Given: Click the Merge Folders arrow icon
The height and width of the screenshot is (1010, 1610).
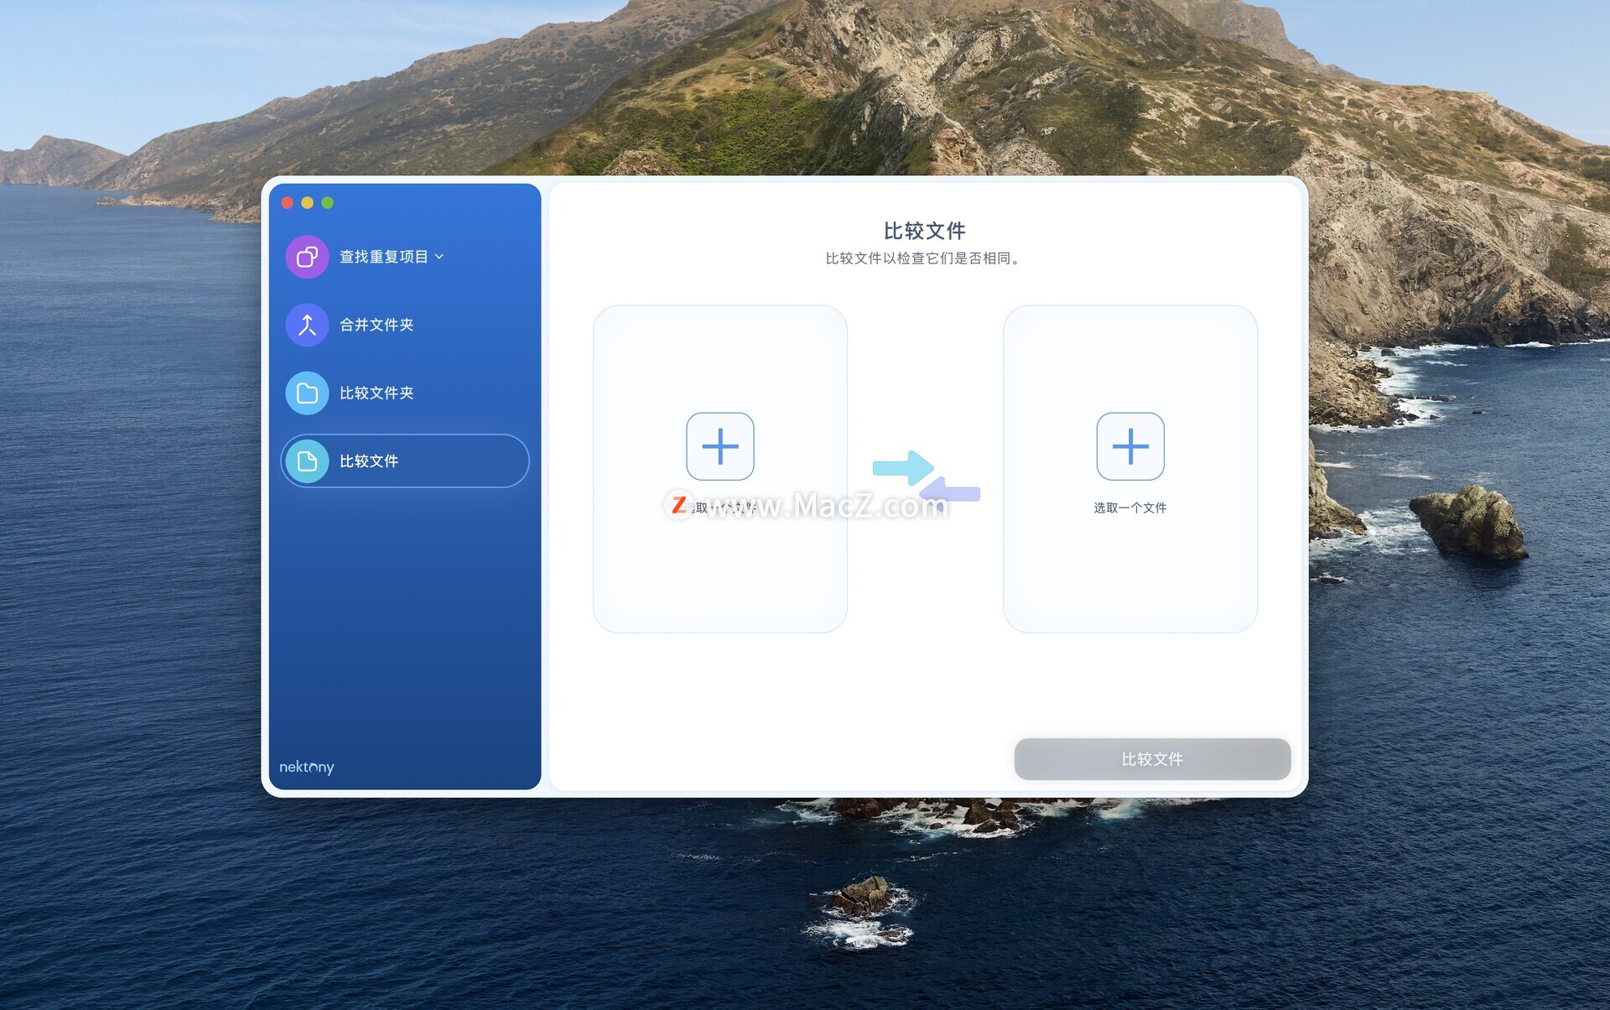Looking at the screenshot, I should 307,325.
